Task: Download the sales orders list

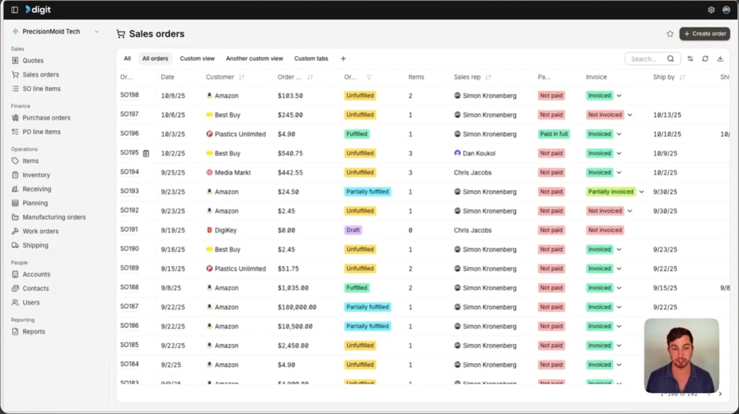Action: click(720, 59)
